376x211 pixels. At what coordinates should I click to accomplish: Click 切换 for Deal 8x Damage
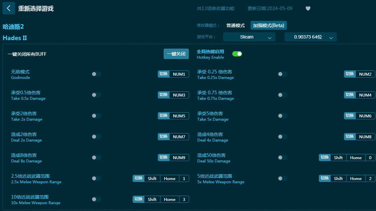pyautogui.click(x=164, y=157)
